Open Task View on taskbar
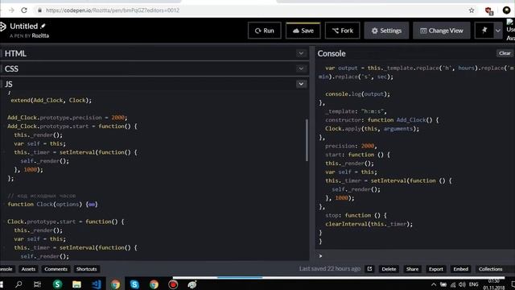The image size is (515, 290). click(x=37, y=284)
